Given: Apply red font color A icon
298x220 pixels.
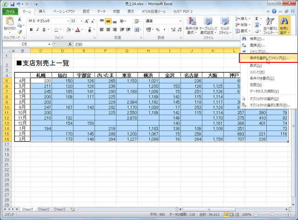Looking at the screenshot, I should click(78, 29).
